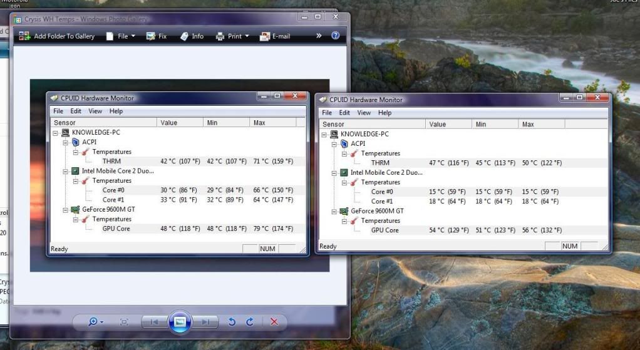This screenshot has height=350, width=640.
Task: Click THRM max 71 °C value in gallery picture
Action: [273, 161]
